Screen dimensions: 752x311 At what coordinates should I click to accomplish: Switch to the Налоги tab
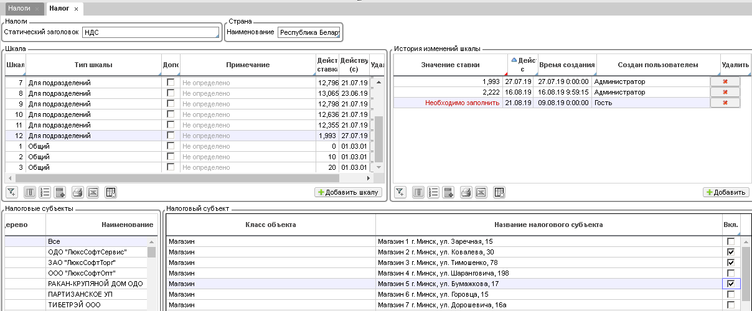(19, 9)
